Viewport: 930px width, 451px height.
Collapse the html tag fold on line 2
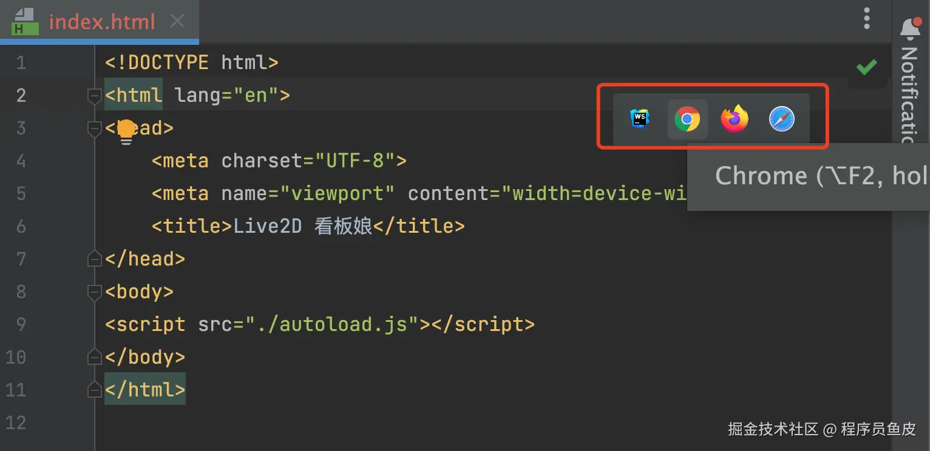[94, 96]
